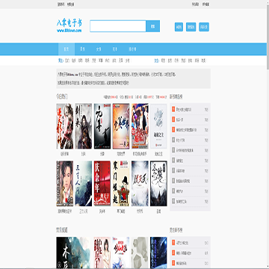Open the 寒门崛起 cartoon official cover

click(121, 183)
